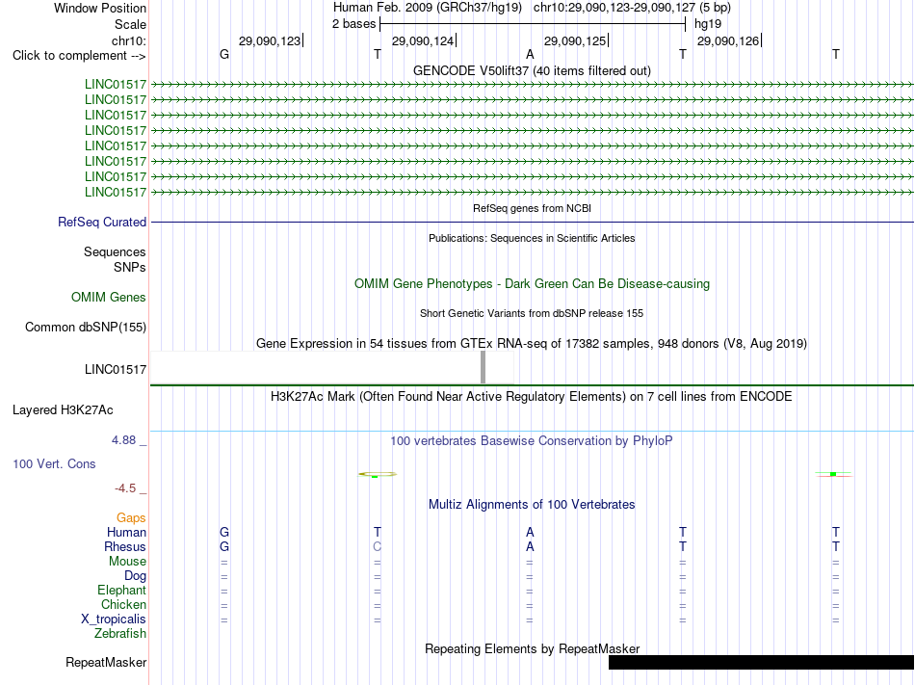Click ruler base G in the sequence row
The height and width of the screenshot is (685, 915).
tap(224, 54)
